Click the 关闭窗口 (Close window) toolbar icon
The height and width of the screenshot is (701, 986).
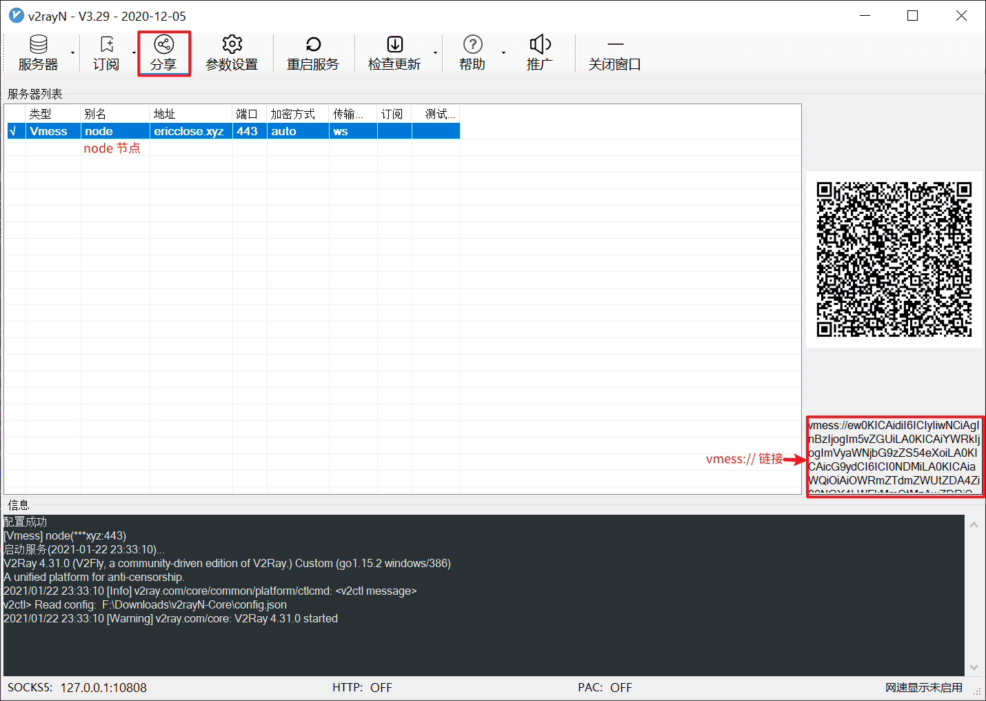(615, 53)
